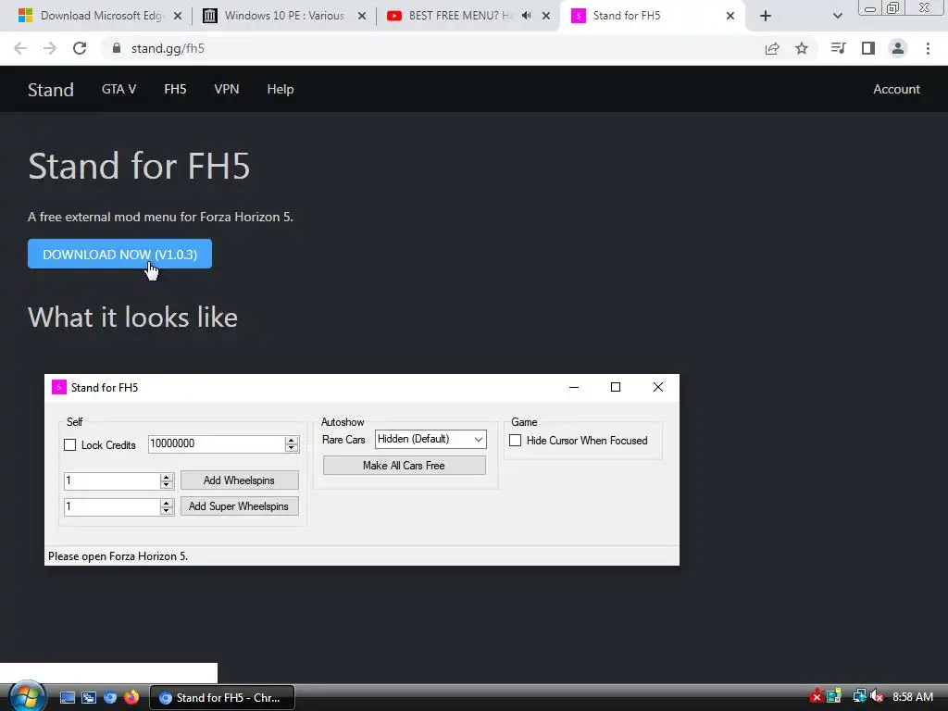Click the Stand for FH5 preview image
Screen dimensions: 948x711
point(362,469)
